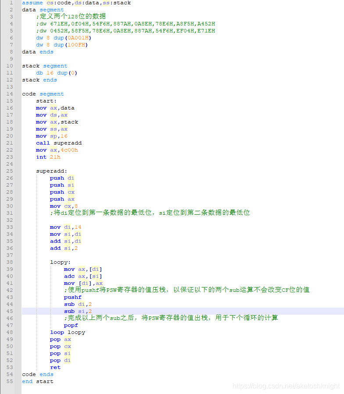Click 'pop cx' instruction
Image resolution: width=344 pixels, height=394 pixels.
[61, 347]
